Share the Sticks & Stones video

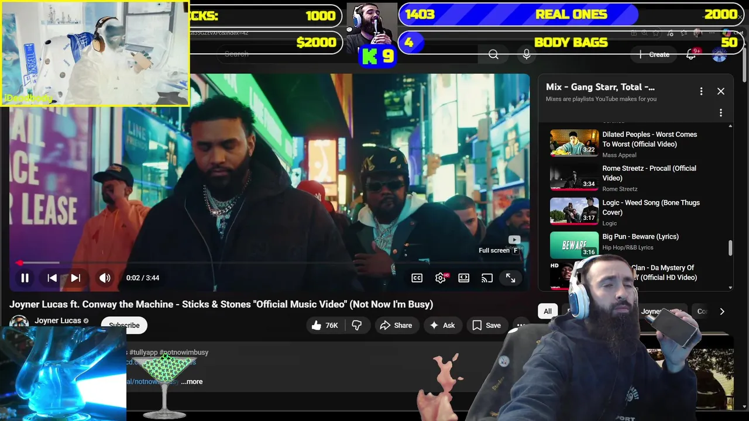tap(396, 326)
